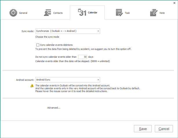The width and height of the screenshot is (178, 138).
Task: Close the settings dialog with the X
Action: 174,3
